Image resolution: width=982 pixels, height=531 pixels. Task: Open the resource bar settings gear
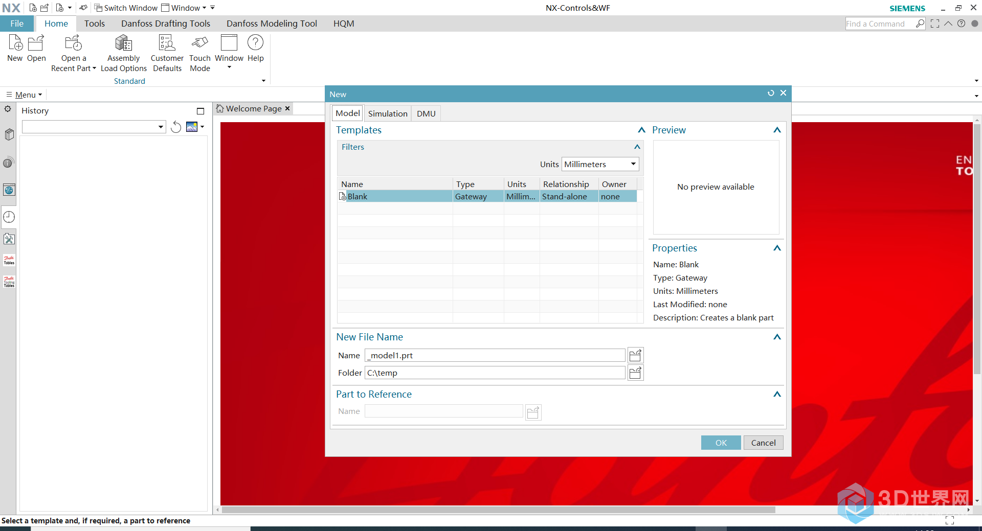[x=8, y=109]
